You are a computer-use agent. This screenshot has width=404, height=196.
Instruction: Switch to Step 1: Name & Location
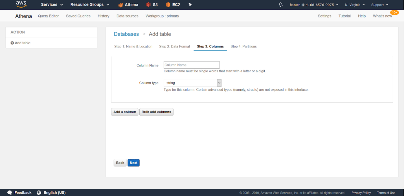coord(133,46)
